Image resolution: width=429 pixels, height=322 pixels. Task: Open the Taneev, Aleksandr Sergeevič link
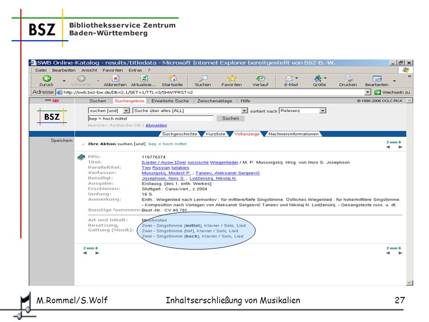[227, 173]
